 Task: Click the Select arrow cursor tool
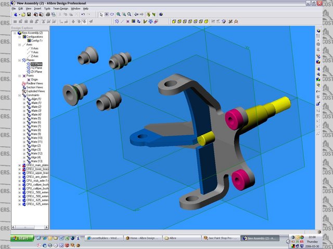[101, 15]
